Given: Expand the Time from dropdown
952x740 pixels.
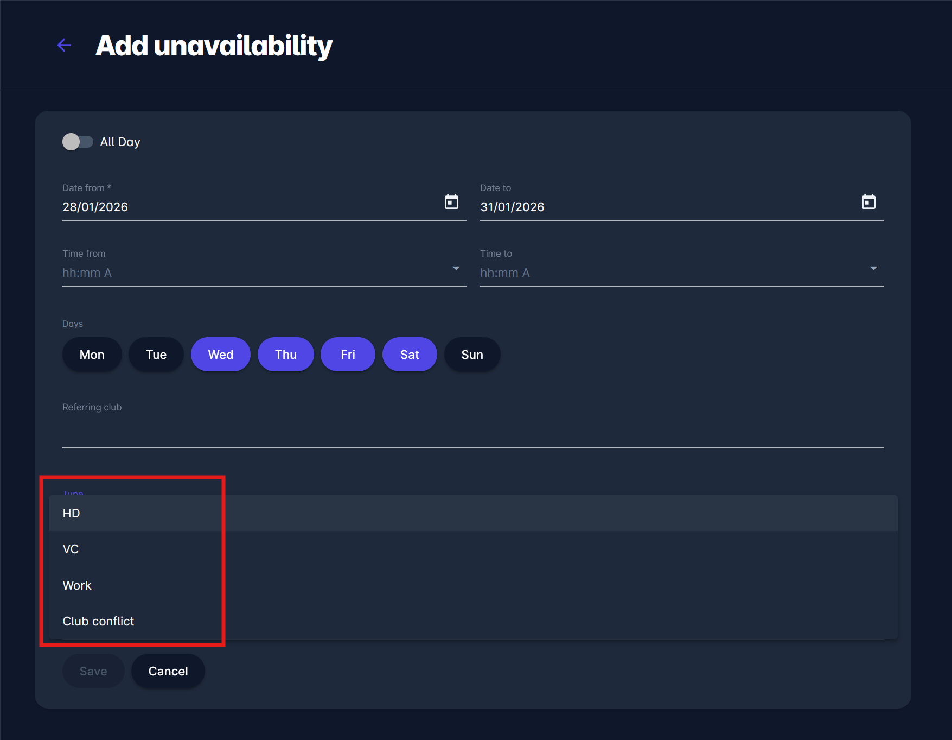Looking at the screenshot, I should coord(456,269).
